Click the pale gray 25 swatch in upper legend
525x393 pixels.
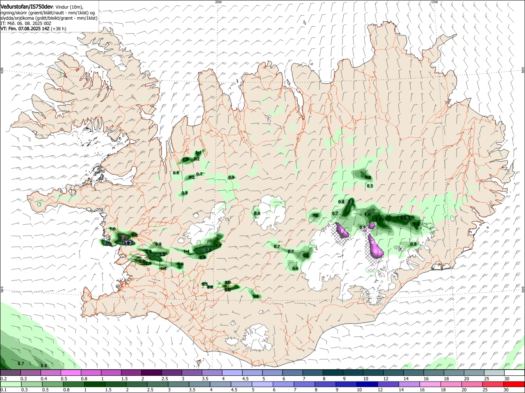click(494, 373)
